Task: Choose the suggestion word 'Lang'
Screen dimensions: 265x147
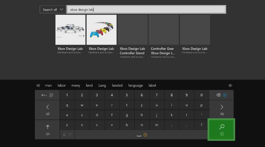Action: [x=102, y=85]
